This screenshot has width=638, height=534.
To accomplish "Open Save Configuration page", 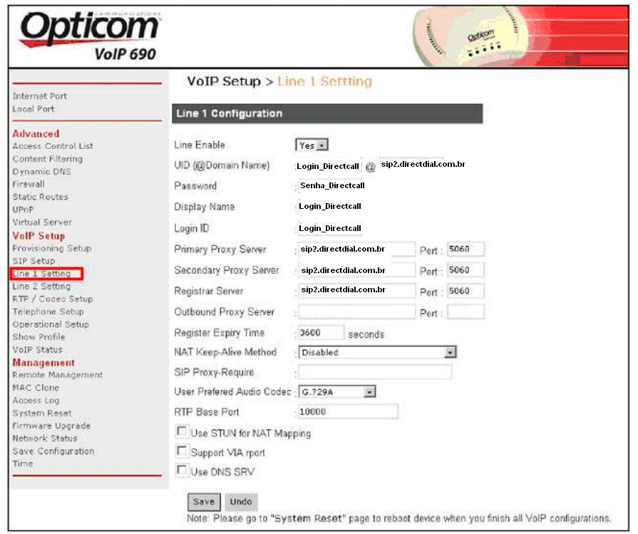I will pos(53,451).
